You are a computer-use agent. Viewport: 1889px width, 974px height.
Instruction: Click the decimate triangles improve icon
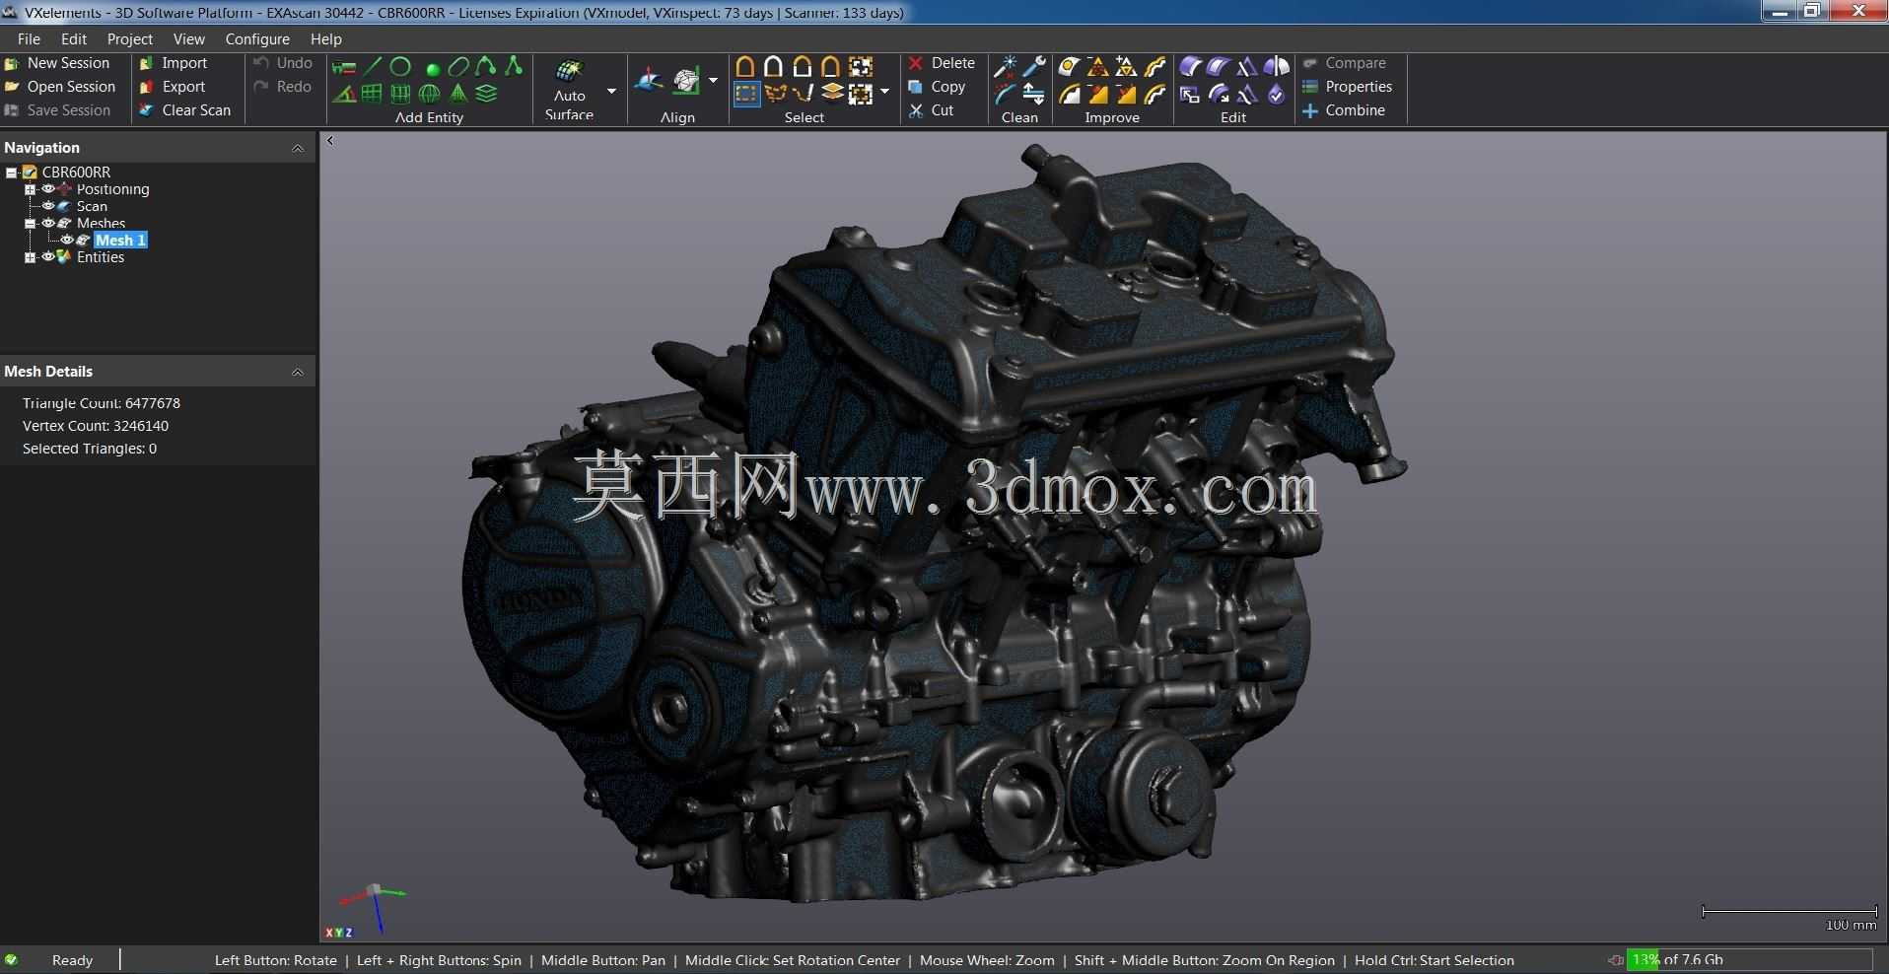pyautogui.click(x=1097, y=67)
